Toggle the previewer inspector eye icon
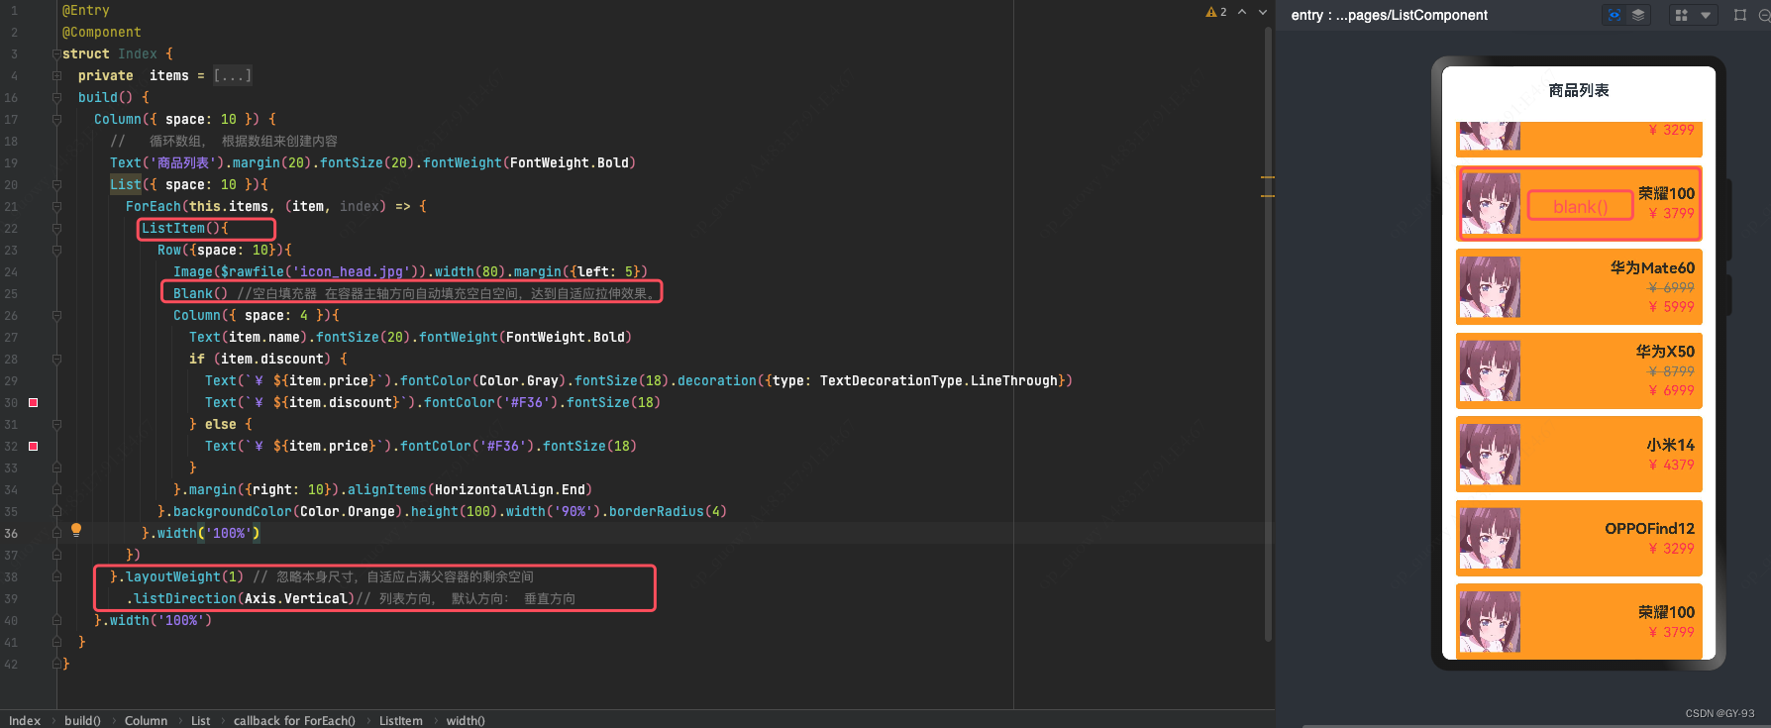This screenshot has height=728, width=1771. (x=1615, y=15)
